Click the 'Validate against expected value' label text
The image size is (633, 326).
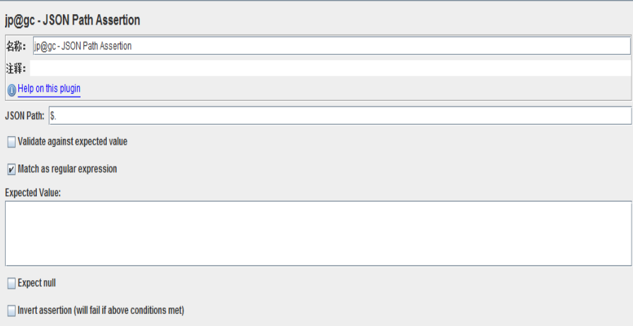73,142
